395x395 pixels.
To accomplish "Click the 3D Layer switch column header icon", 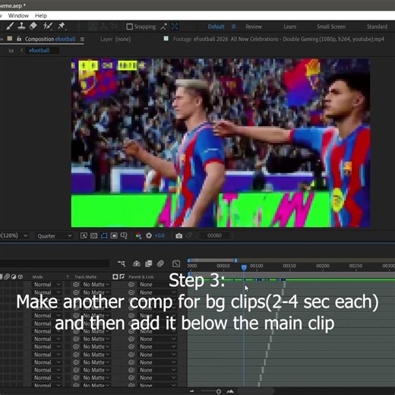I will click(21, 276).
